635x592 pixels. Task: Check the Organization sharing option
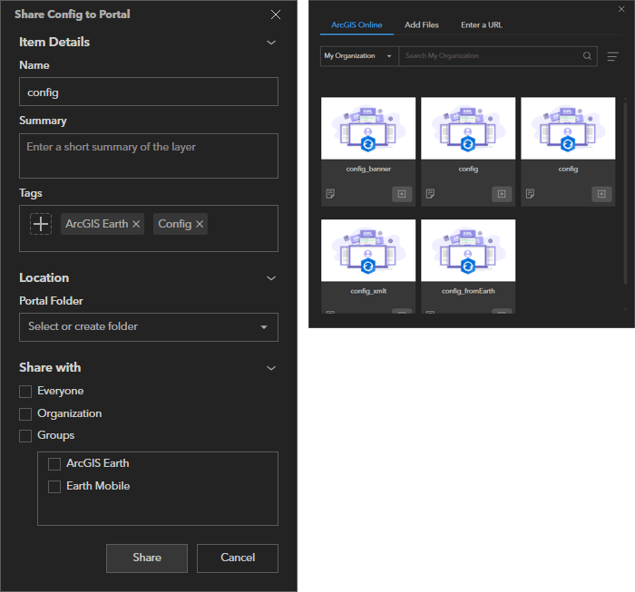point(25,414)
